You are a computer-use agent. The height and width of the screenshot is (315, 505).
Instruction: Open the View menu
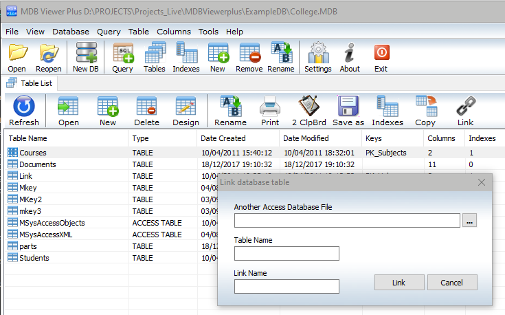pyautogui.click(x=36, y=32)
